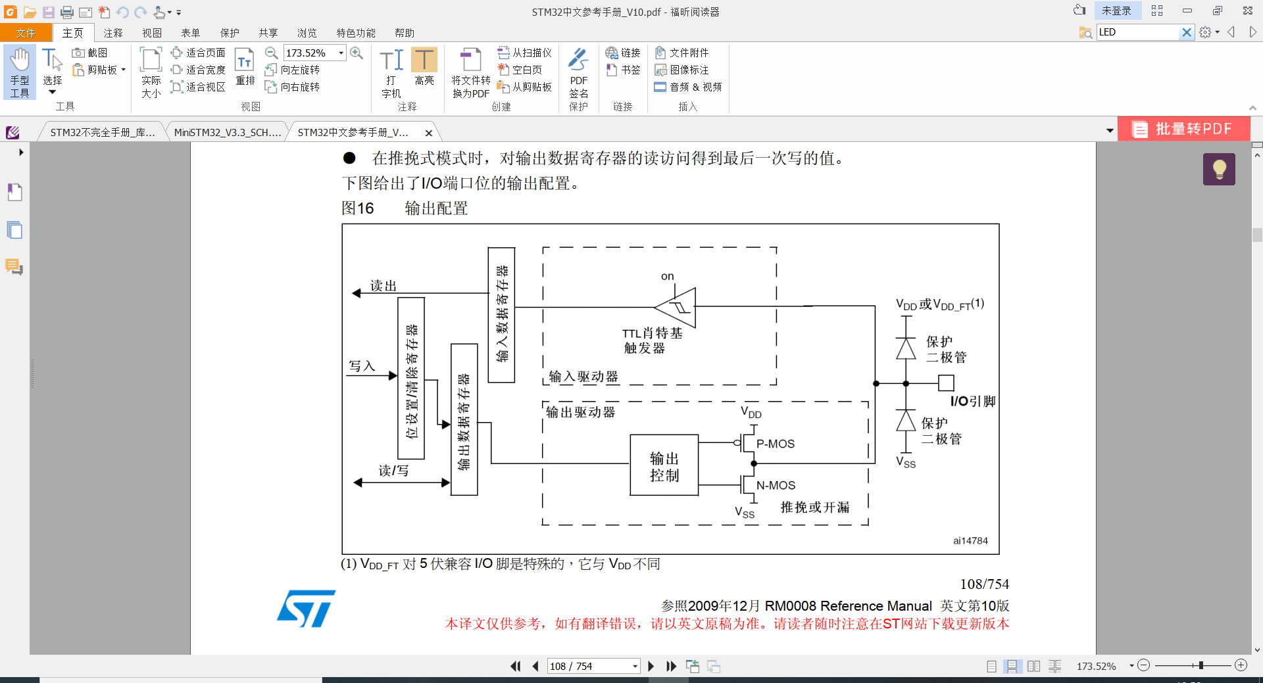Click the 批量转PDF button
The width and height of the screenshot is (1263, 683).
[x=1184, y=129]
